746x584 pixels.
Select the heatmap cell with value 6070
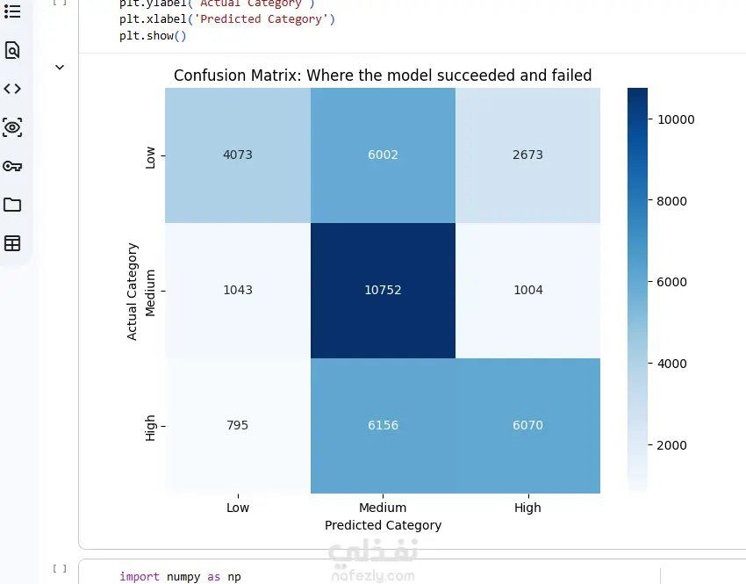coord(527,425)
